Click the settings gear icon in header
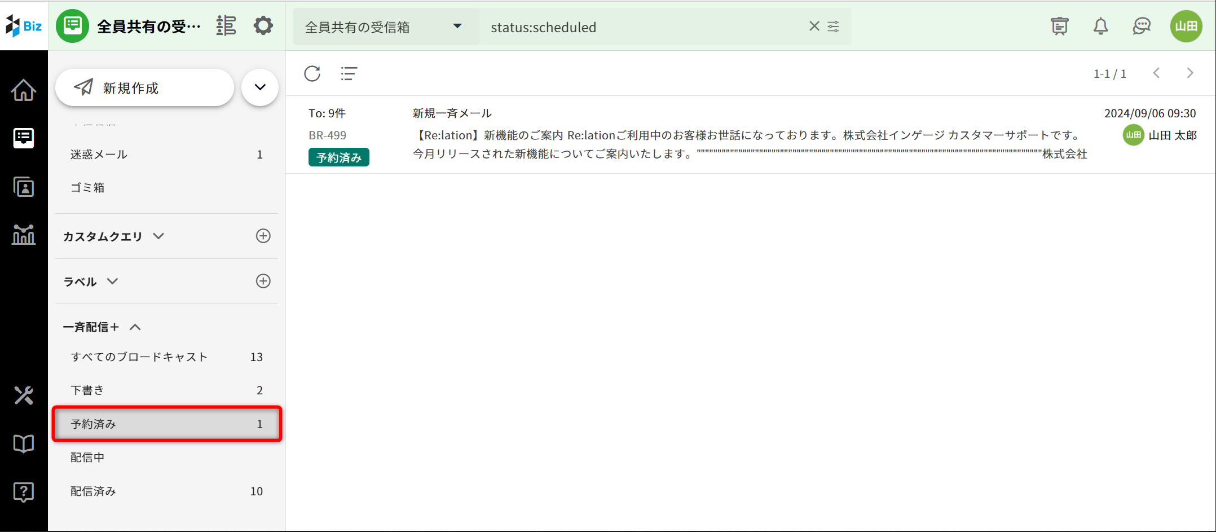The height and width of the screenshot is (532, 1216). [263, 26]
